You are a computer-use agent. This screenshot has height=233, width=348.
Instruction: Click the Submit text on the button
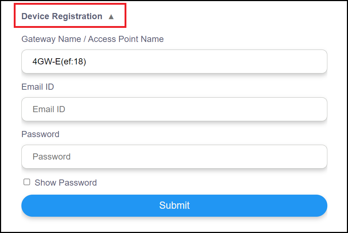tap(174, 206)
